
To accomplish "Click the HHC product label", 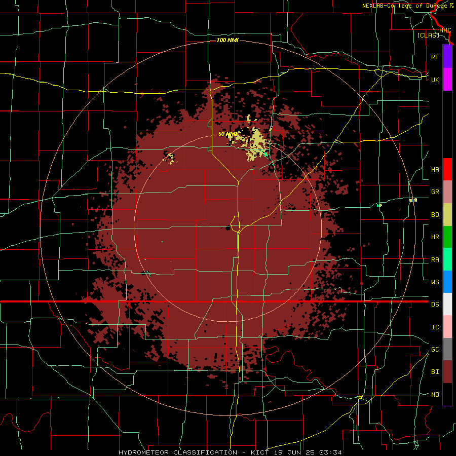I will click(445, 30).
